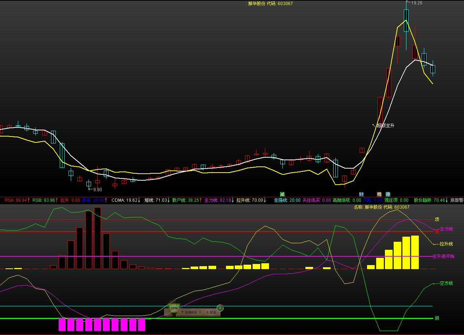
Task: Click the 19.26 high price label
Action: click(x=417, y=3)
